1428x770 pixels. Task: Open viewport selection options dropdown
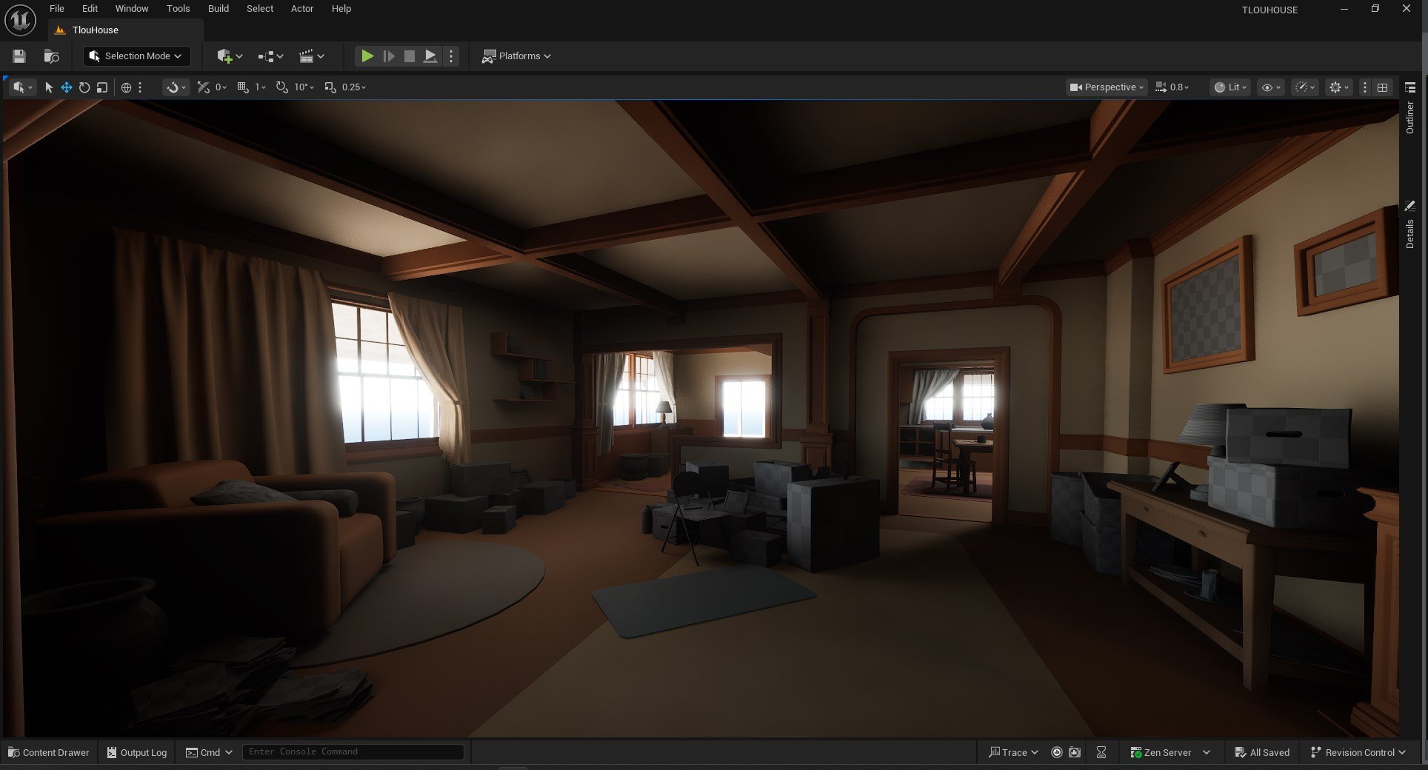22,87
